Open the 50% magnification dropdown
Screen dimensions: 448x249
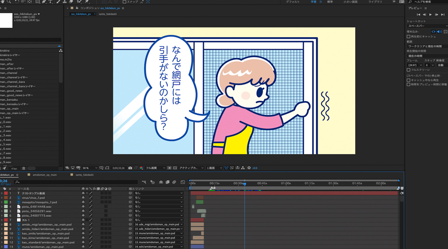(89, 168)
